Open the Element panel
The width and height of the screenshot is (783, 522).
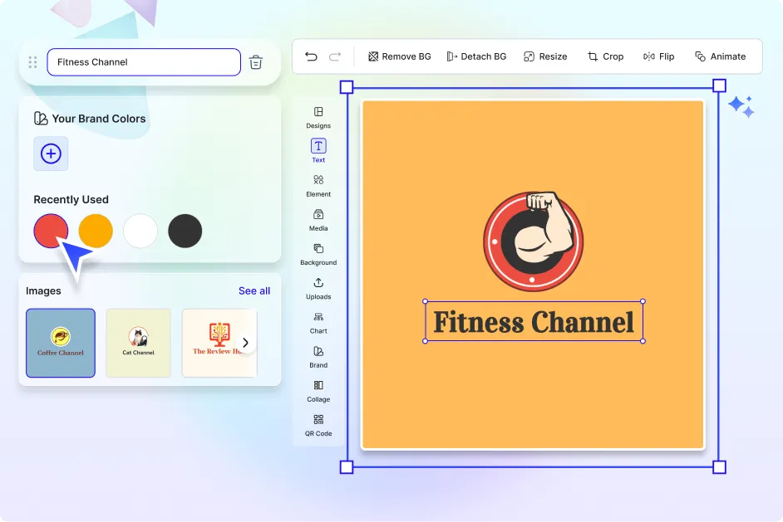tap(318, 185)
